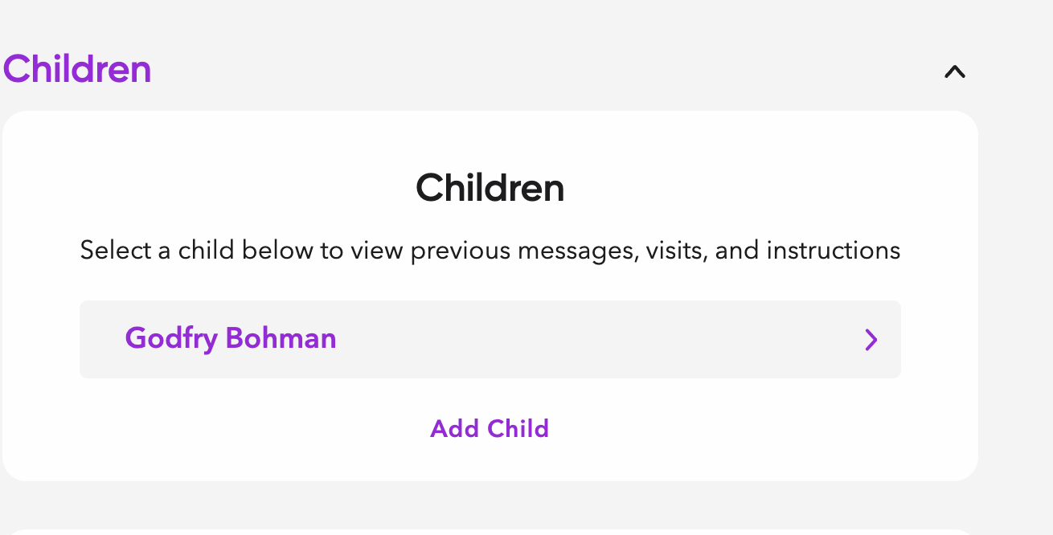Add a new child to the list
1053x535 pixels.
490,428
